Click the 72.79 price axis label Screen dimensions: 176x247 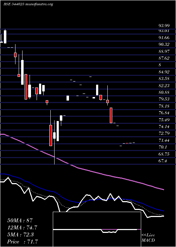(164, 133)
